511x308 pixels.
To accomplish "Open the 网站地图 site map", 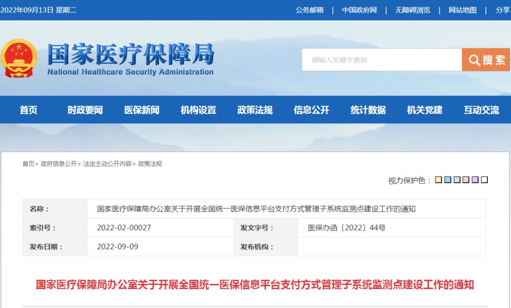I will [x=462, y=10].
